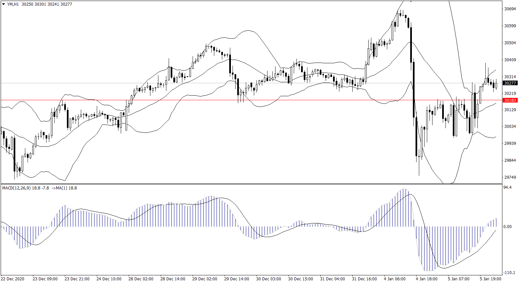Click the -110.1 MACD scale value
This screenshot has height=283, width=521.
coord(509,273)
